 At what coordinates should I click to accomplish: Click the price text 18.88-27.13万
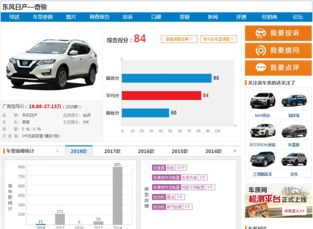[45, 106]
